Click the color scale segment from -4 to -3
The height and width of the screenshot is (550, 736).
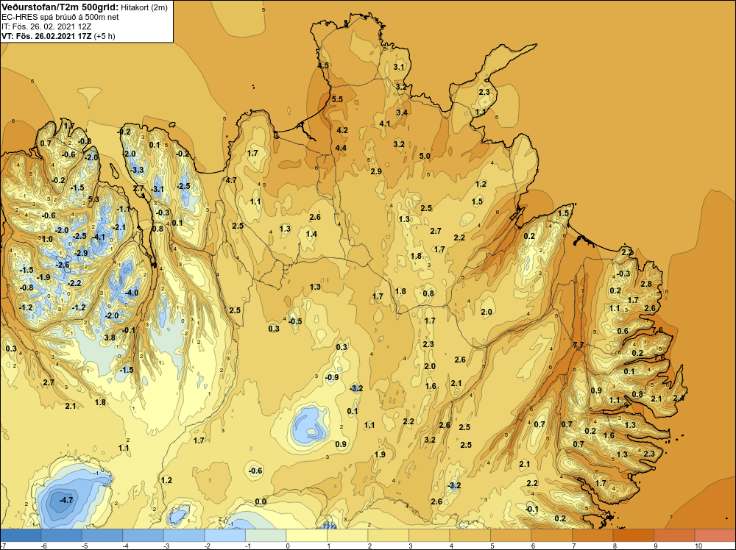(144, 535)
